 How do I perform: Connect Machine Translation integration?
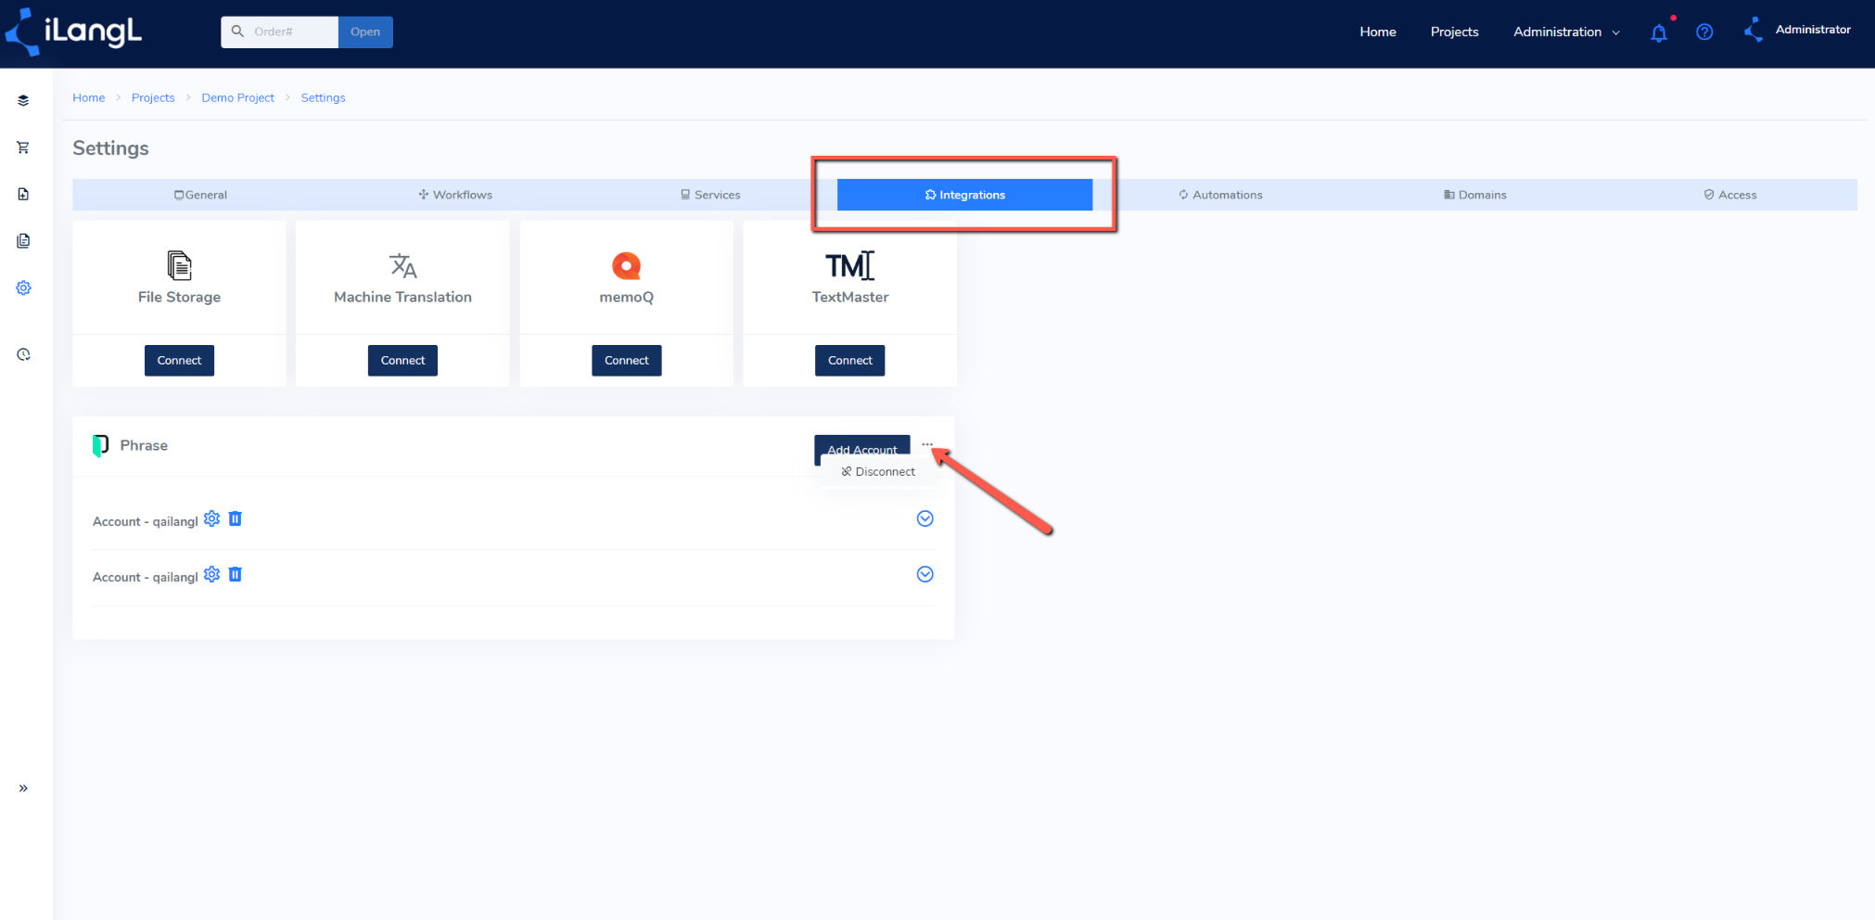click(402, 361)
